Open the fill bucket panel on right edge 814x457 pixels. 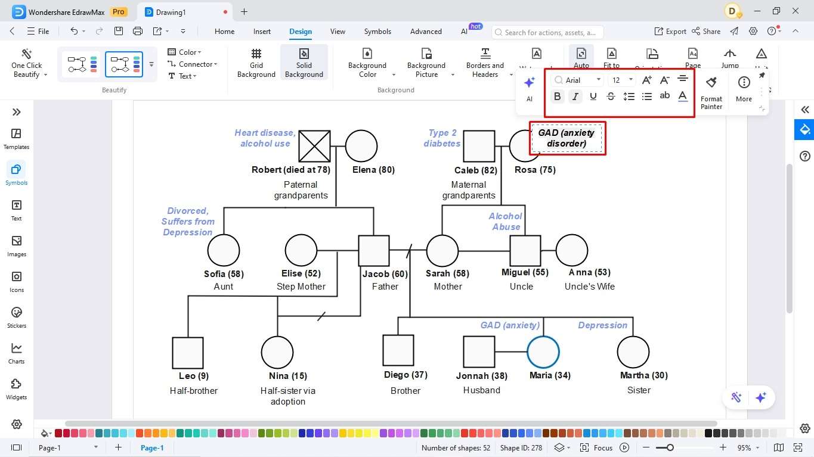coord(804,129)
